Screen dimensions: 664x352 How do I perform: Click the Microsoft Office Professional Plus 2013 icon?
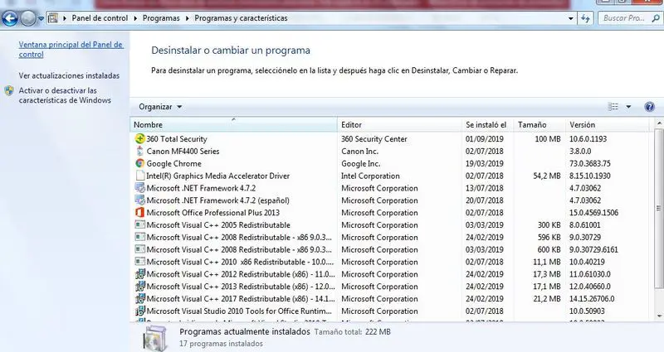(139, 212)
